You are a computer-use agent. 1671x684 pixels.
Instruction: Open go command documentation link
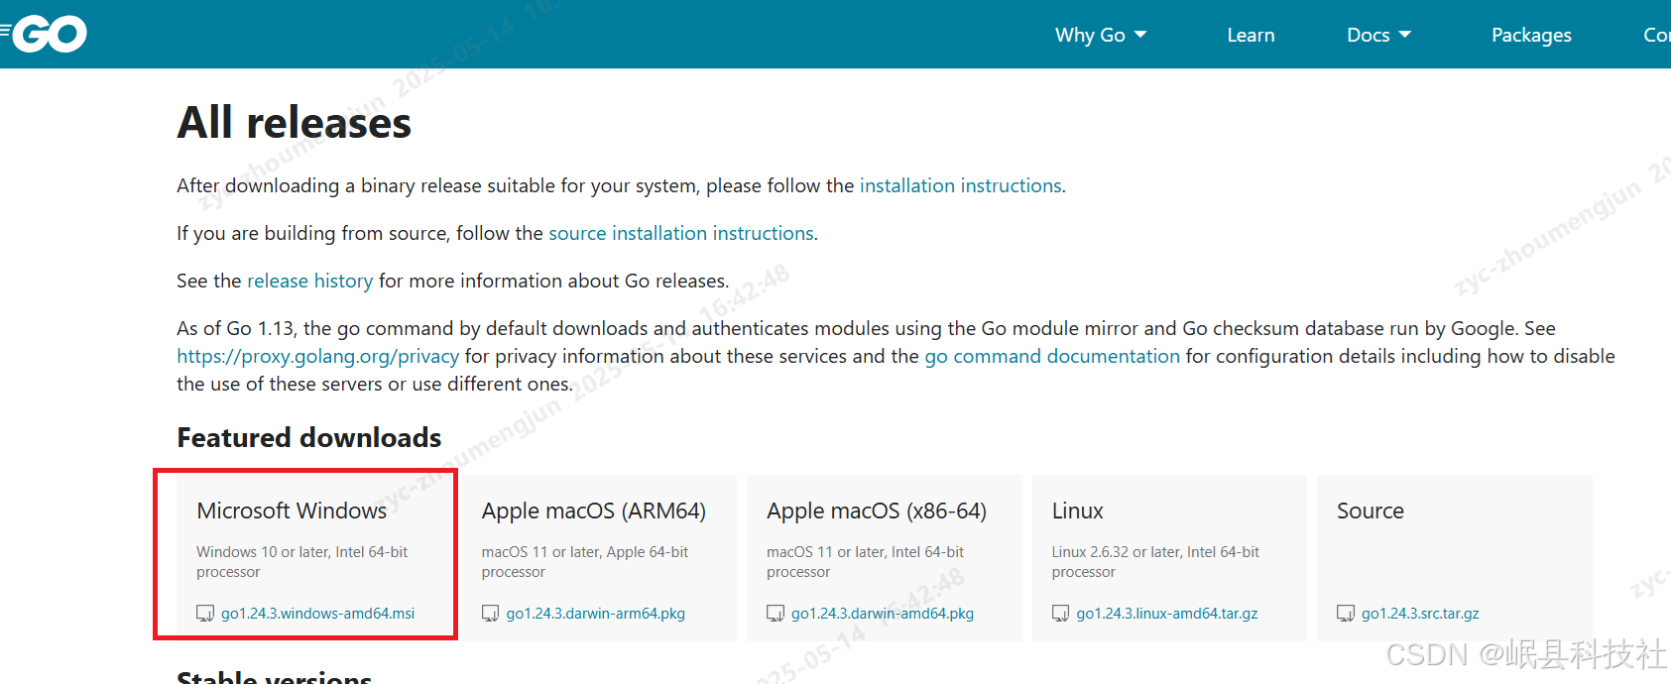coord(1052,356)
